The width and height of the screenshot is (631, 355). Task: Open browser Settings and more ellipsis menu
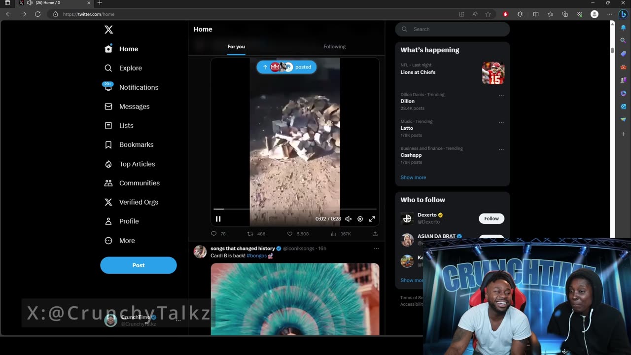coord(610,14)
